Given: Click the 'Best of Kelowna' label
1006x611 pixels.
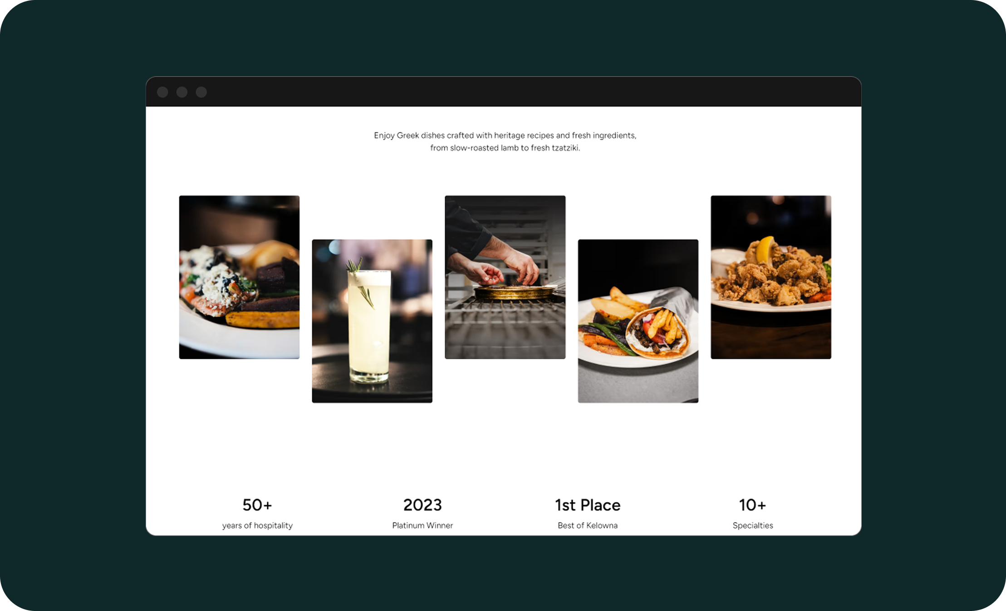Looking at the screenshot, I should point(588,525).
